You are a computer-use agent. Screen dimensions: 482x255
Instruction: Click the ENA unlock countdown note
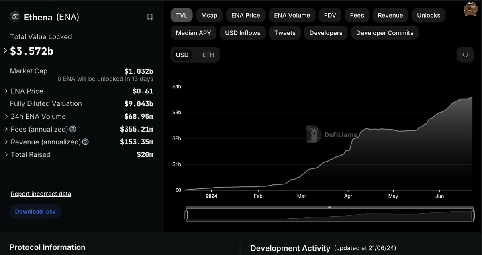coord(105,79)
